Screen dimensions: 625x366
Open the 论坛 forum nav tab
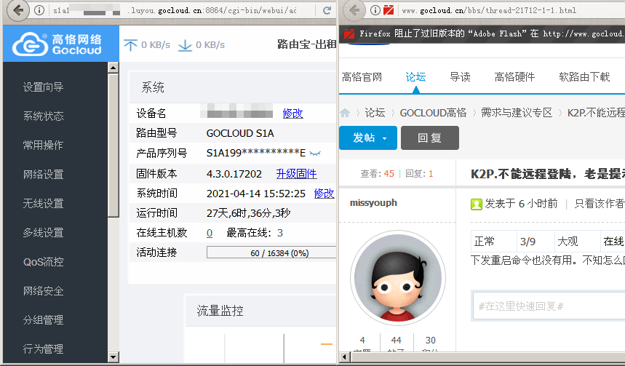pyautogui.click(x=415, y=77)
